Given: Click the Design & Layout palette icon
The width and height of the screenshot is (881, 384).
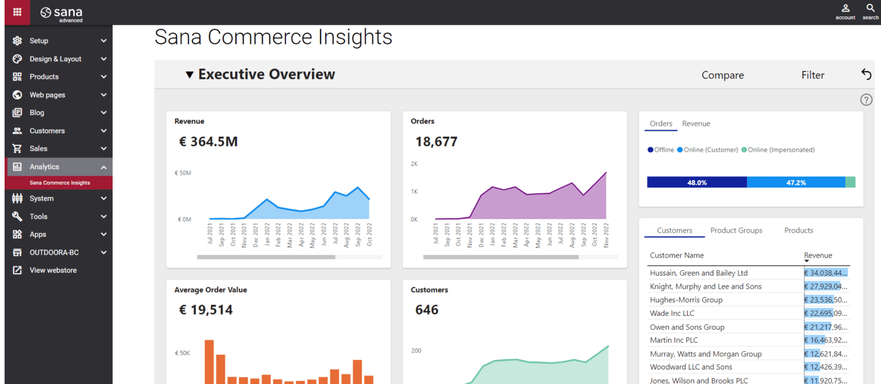Looking at the screenshot, I should 17,59.
